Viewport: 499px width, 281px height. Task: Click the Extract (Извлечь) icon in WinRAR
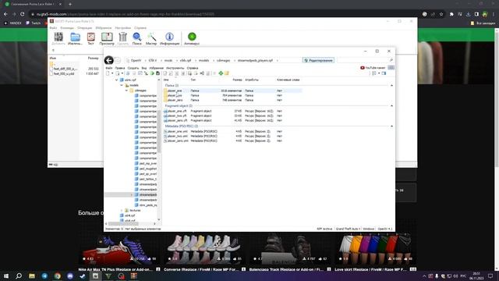(75, 37)
